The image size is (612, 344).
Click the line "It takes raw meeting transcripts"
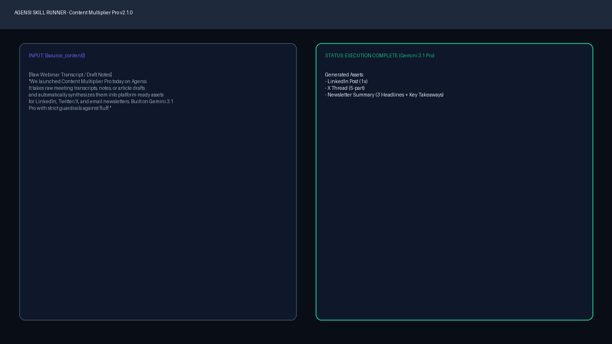(x=87, y=88)
